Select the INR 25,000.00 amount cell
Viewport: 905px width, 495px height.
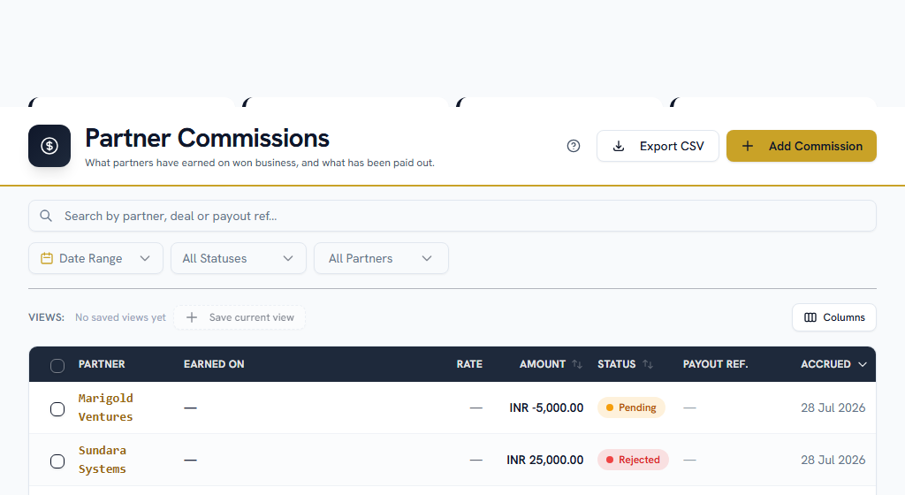[x=544, y=460]
